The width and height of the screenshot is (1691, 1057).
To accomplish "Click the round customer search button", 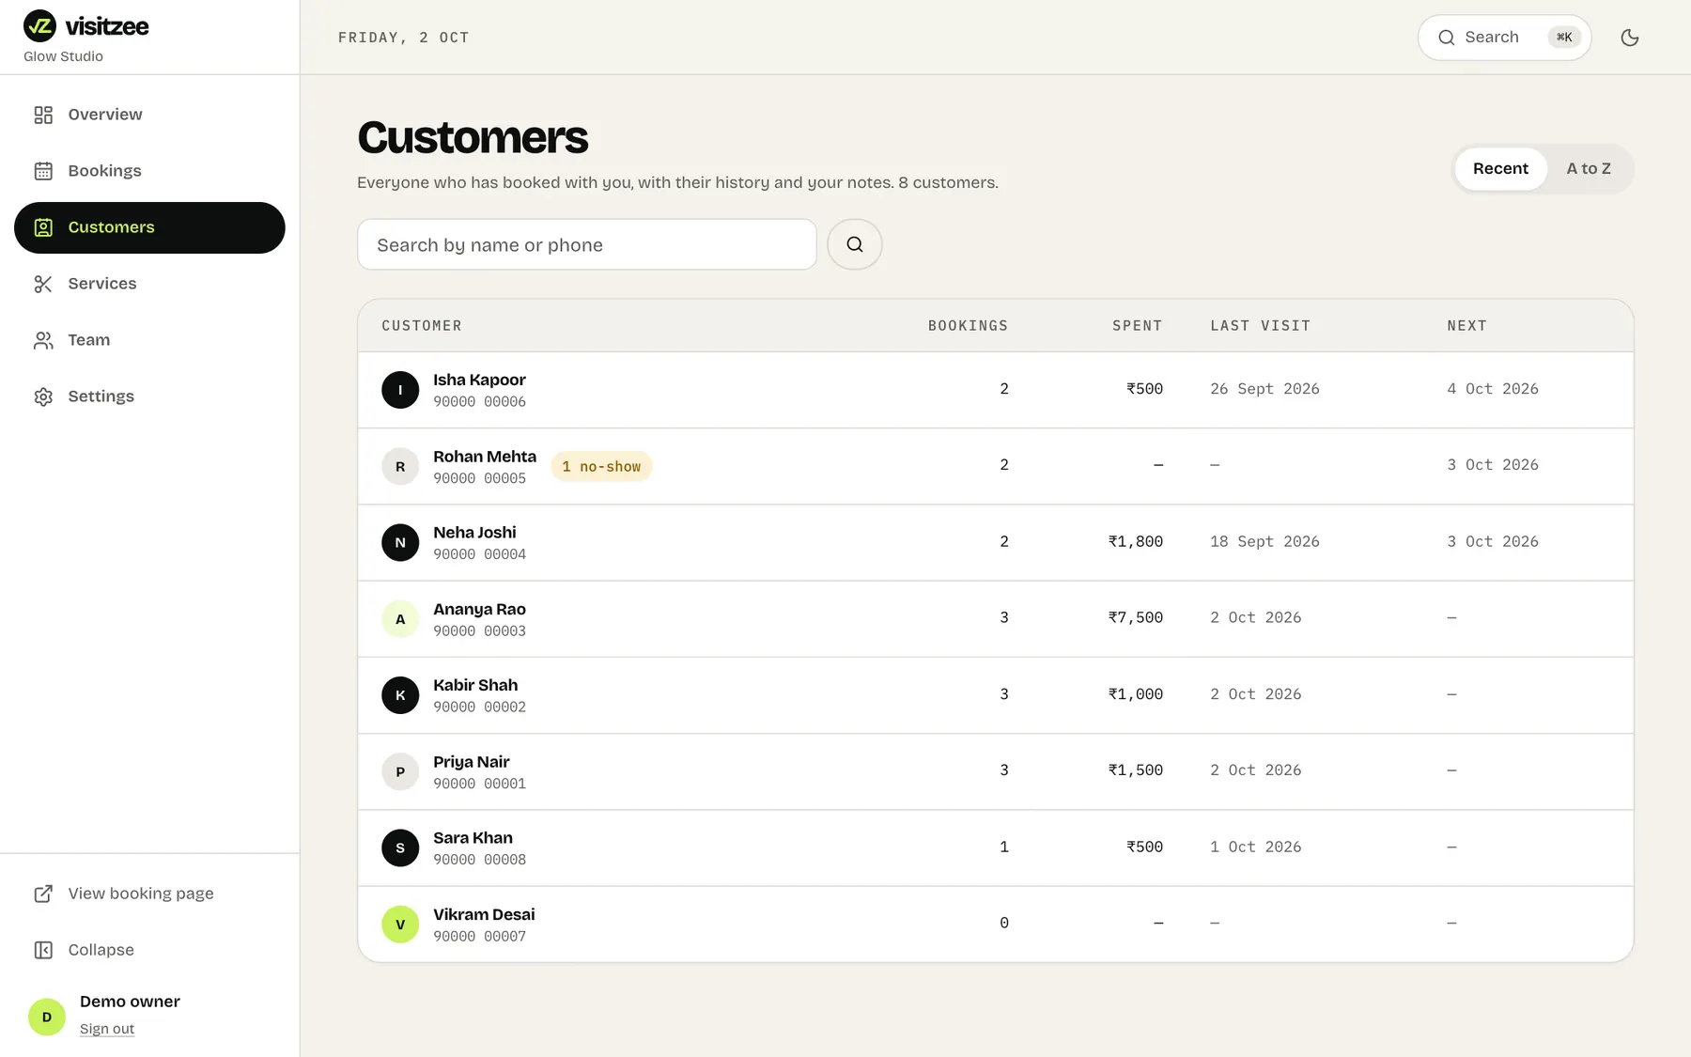I will pos(855,244).
